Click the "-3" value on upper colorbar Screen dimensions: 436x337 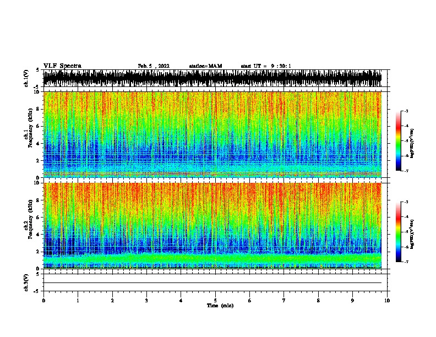(406, 111)
